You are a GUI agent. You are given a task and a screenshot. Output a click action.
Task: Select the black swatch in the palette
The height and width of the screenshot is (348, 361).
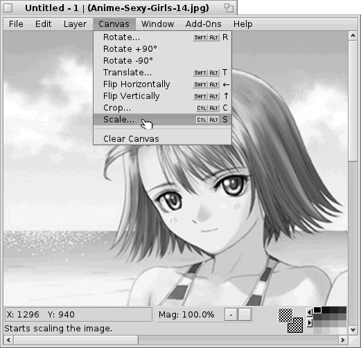[317, 310]
